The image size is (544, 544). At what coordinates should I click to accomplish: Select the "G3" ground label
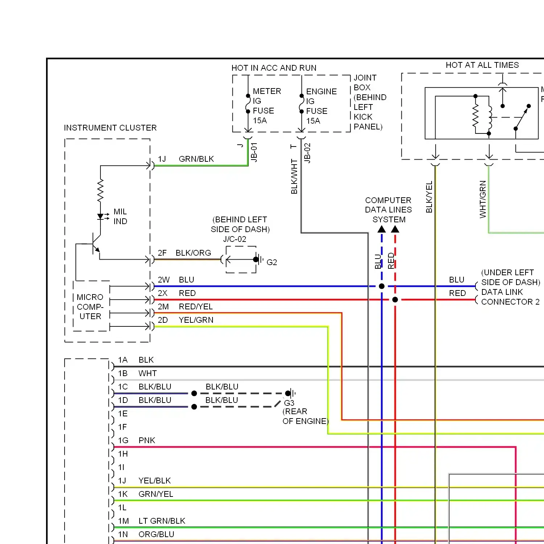[x=289, y=403]
